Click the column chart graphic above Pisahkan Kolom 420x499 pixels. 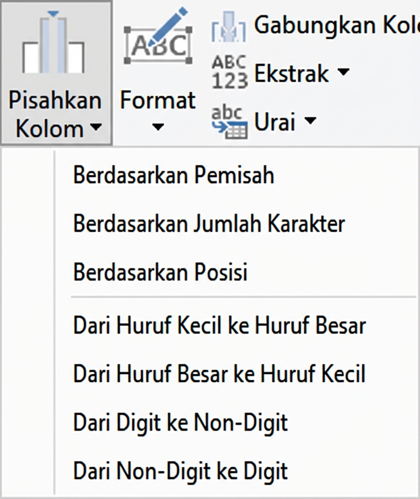tap(53, 42)
